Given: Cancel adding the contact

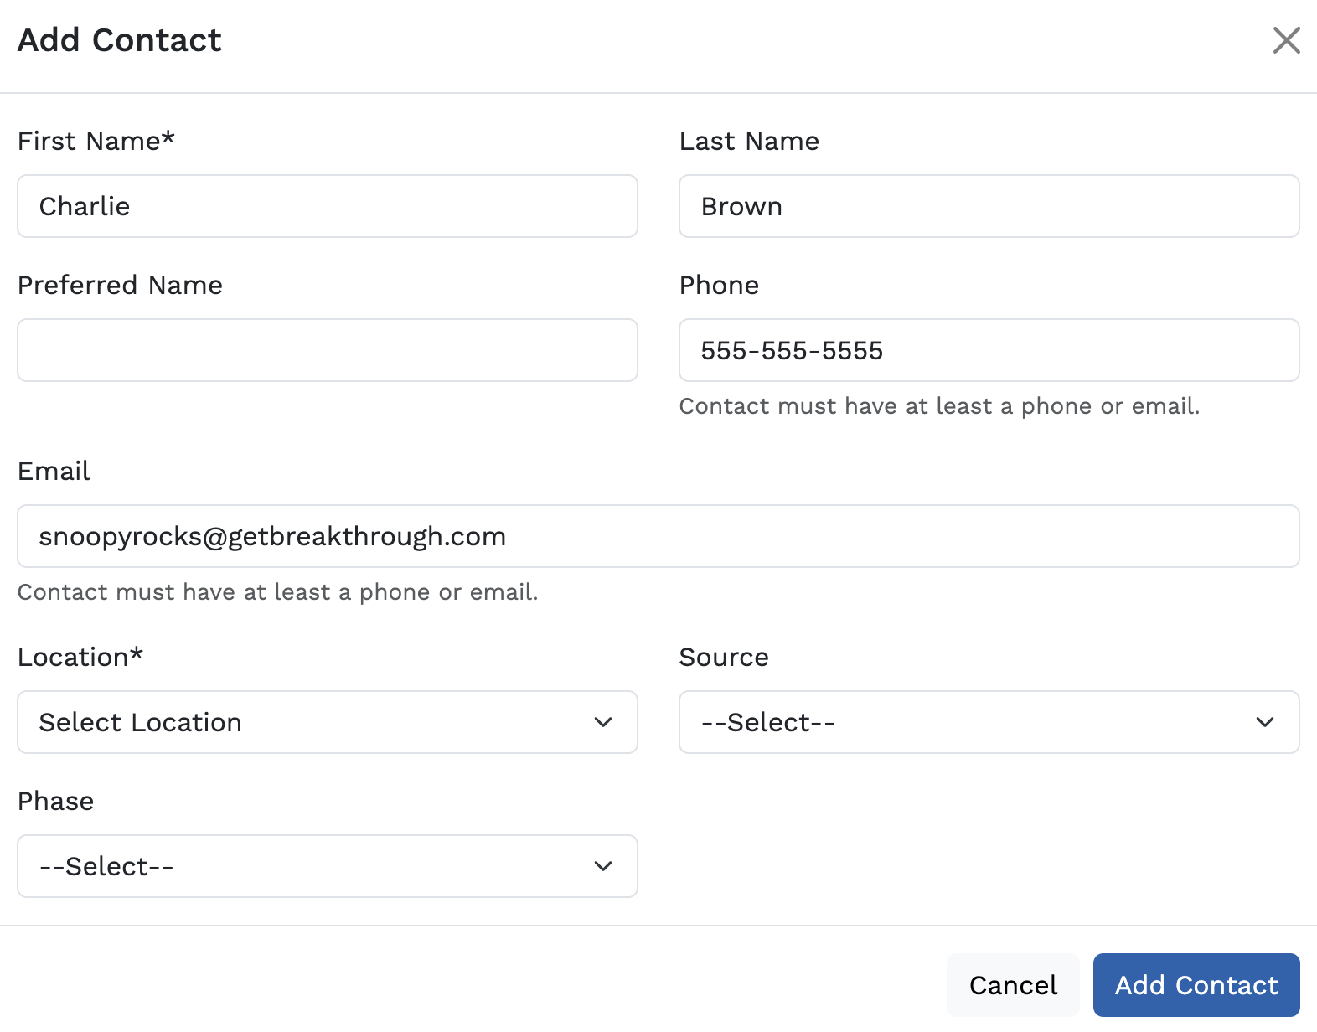Looking at the screenshot, I should point(1013,985).
